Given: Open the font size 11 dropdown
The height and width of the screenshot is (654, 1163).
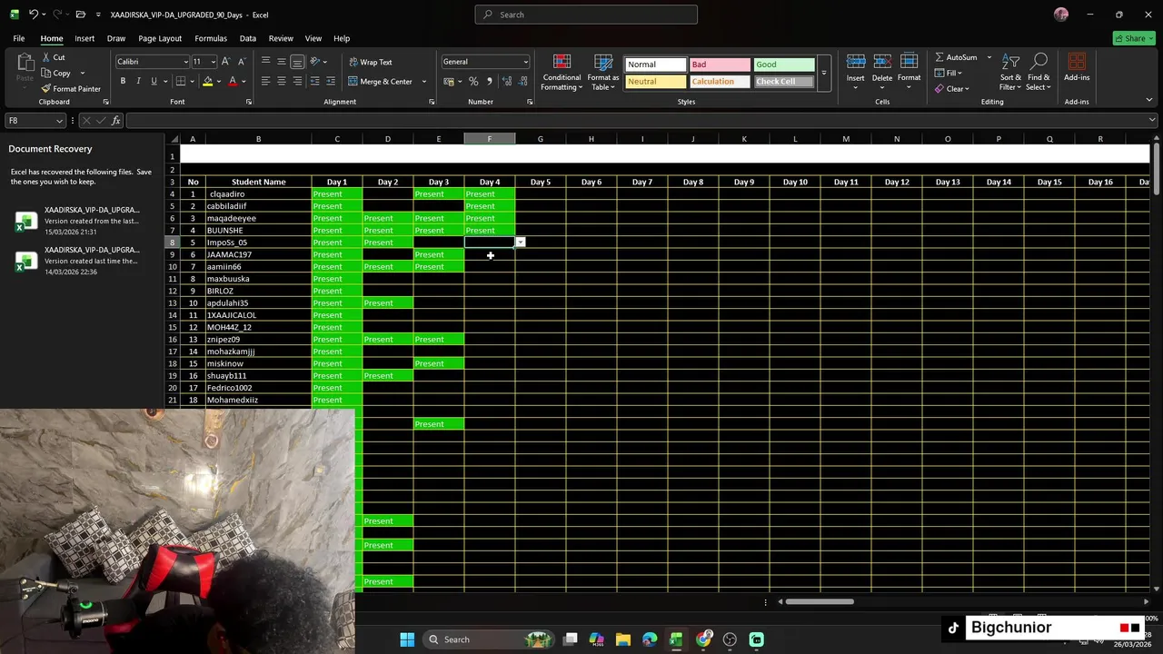Looking at the screenshot, I should pyautogui.click(x=214, y=62).
